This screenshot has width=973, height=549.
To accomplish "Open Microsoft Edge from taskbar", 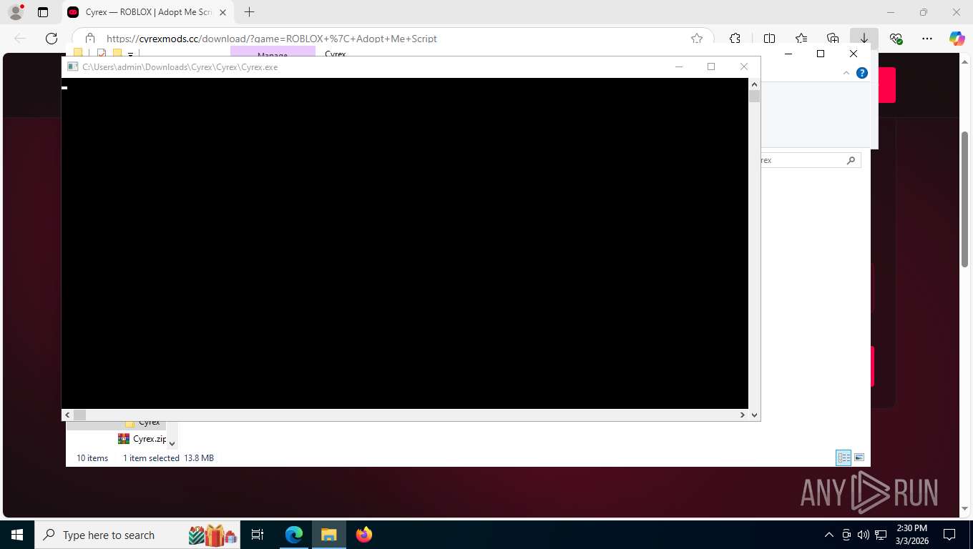I will pos(294,535).
